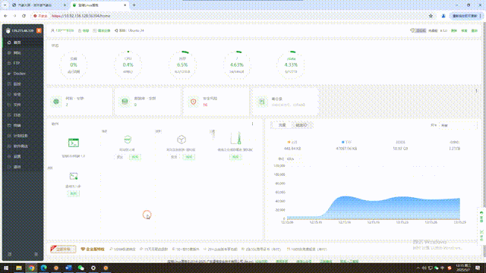Open the FTP section in the sidebar

pyautogui.click(x=17, y=63)
